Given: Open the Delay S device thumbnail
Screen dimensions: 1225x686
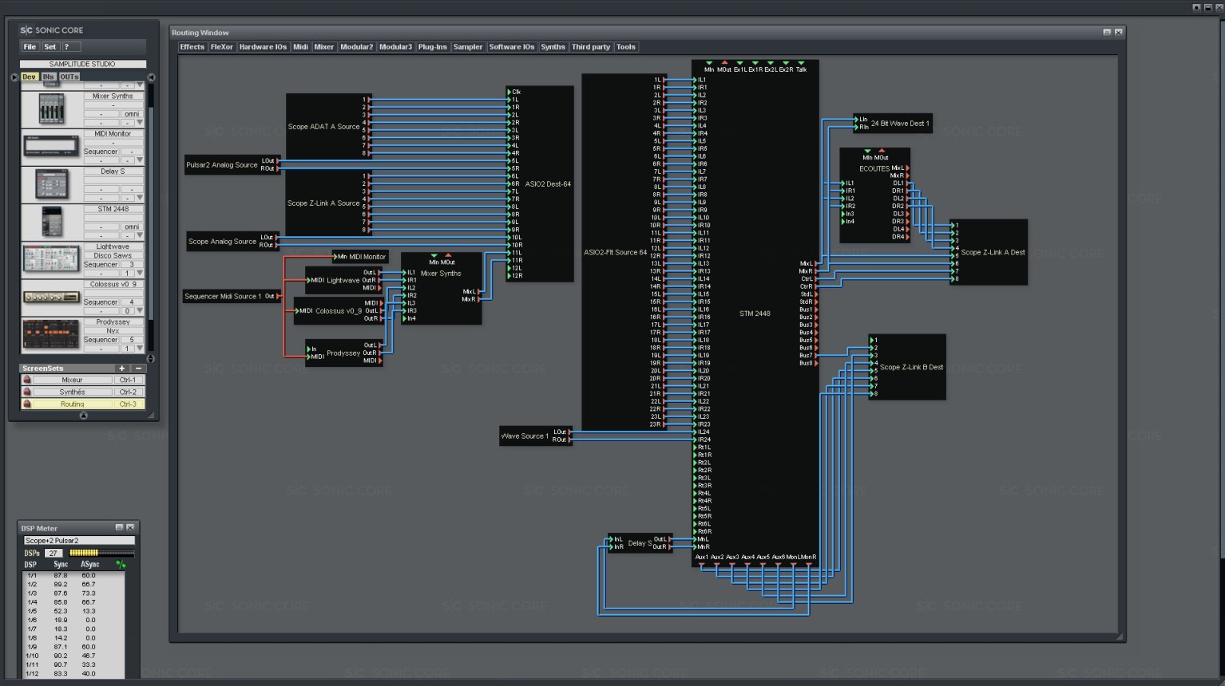Looking at the screenshot, I should pos(51,184).
